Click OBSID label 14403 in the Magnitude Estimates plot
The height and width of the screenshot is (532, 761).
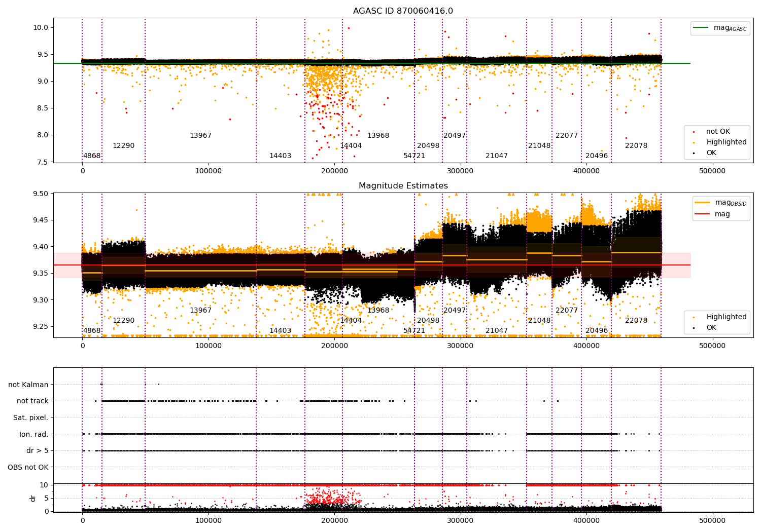coord(281,331)
